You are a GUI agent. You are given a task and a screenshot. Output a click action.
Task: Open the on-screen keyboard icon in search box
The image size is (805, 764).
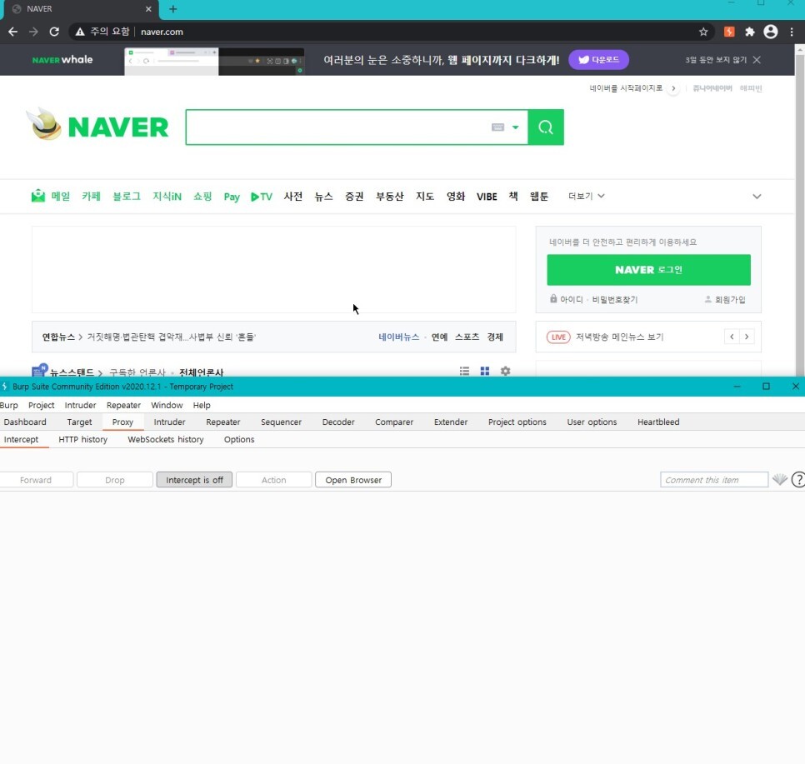[497, 127]
